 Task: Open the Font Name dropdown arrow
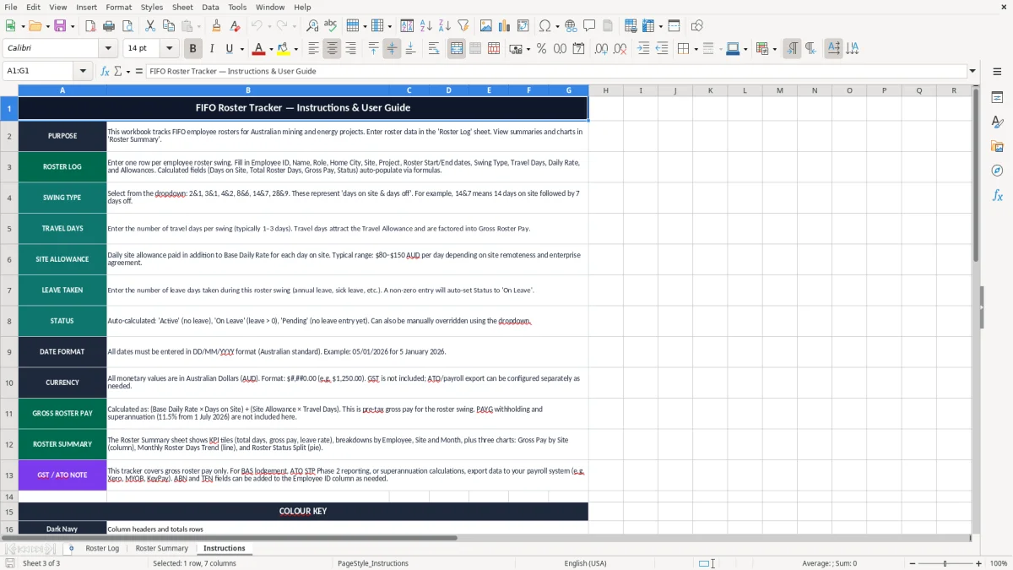pos(107,49)
